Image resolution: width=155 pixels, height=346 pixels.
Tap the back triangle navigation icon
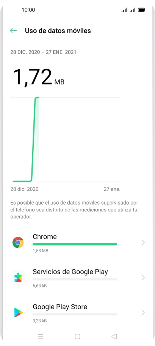[114, 336]
